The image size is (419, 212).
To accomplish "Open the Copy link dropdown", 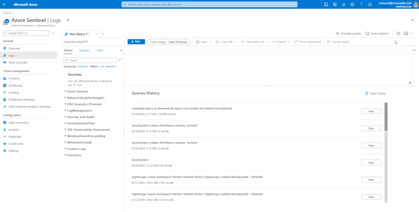I will click(226, 42).
